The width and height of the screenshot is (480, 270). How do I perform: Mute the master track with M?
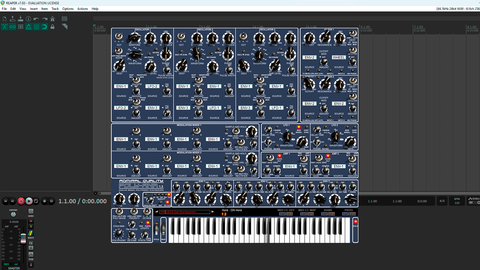(x=31, y=221)
